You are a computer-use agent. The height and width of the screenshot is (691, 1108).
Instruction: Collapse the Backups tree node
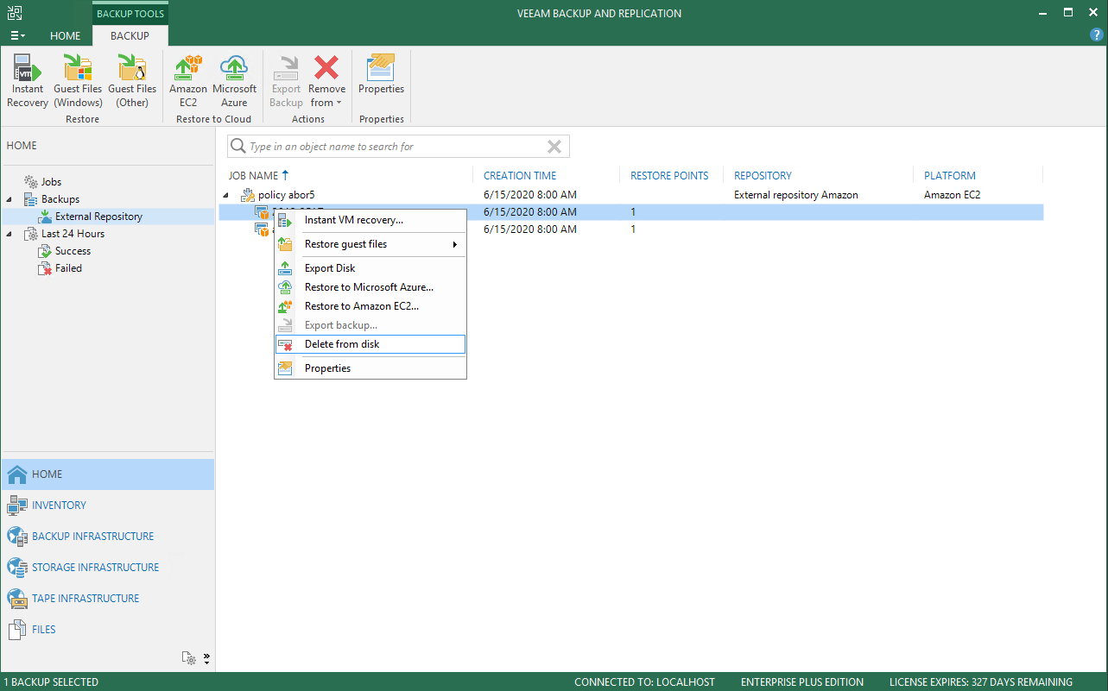click(9, 199)
